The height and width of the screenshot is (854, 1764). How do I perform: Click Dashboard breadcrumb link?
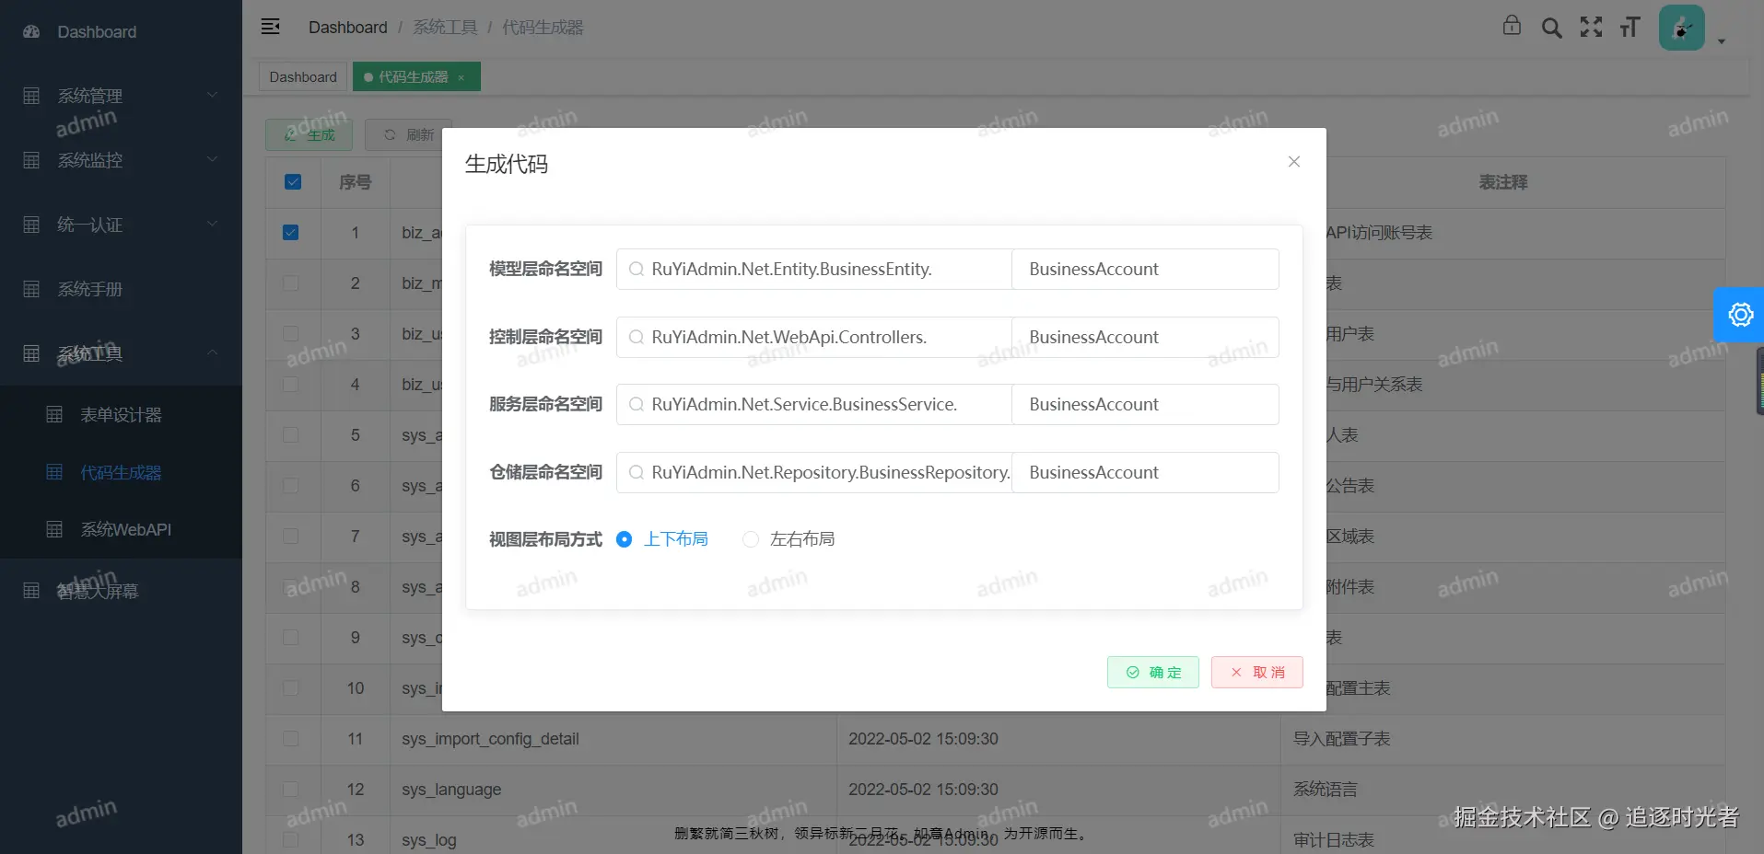[347, 28]
